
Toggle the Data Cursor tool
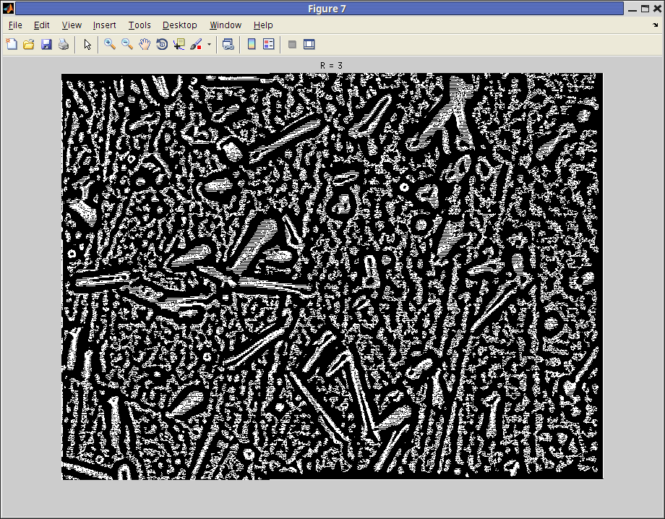(179, 44)
